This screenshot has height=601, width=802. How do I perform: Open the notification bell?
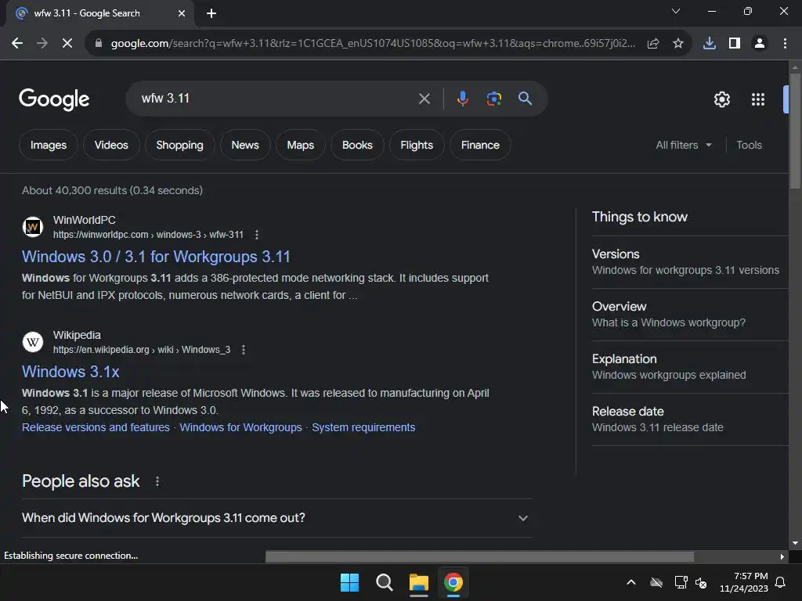[781, 582]
